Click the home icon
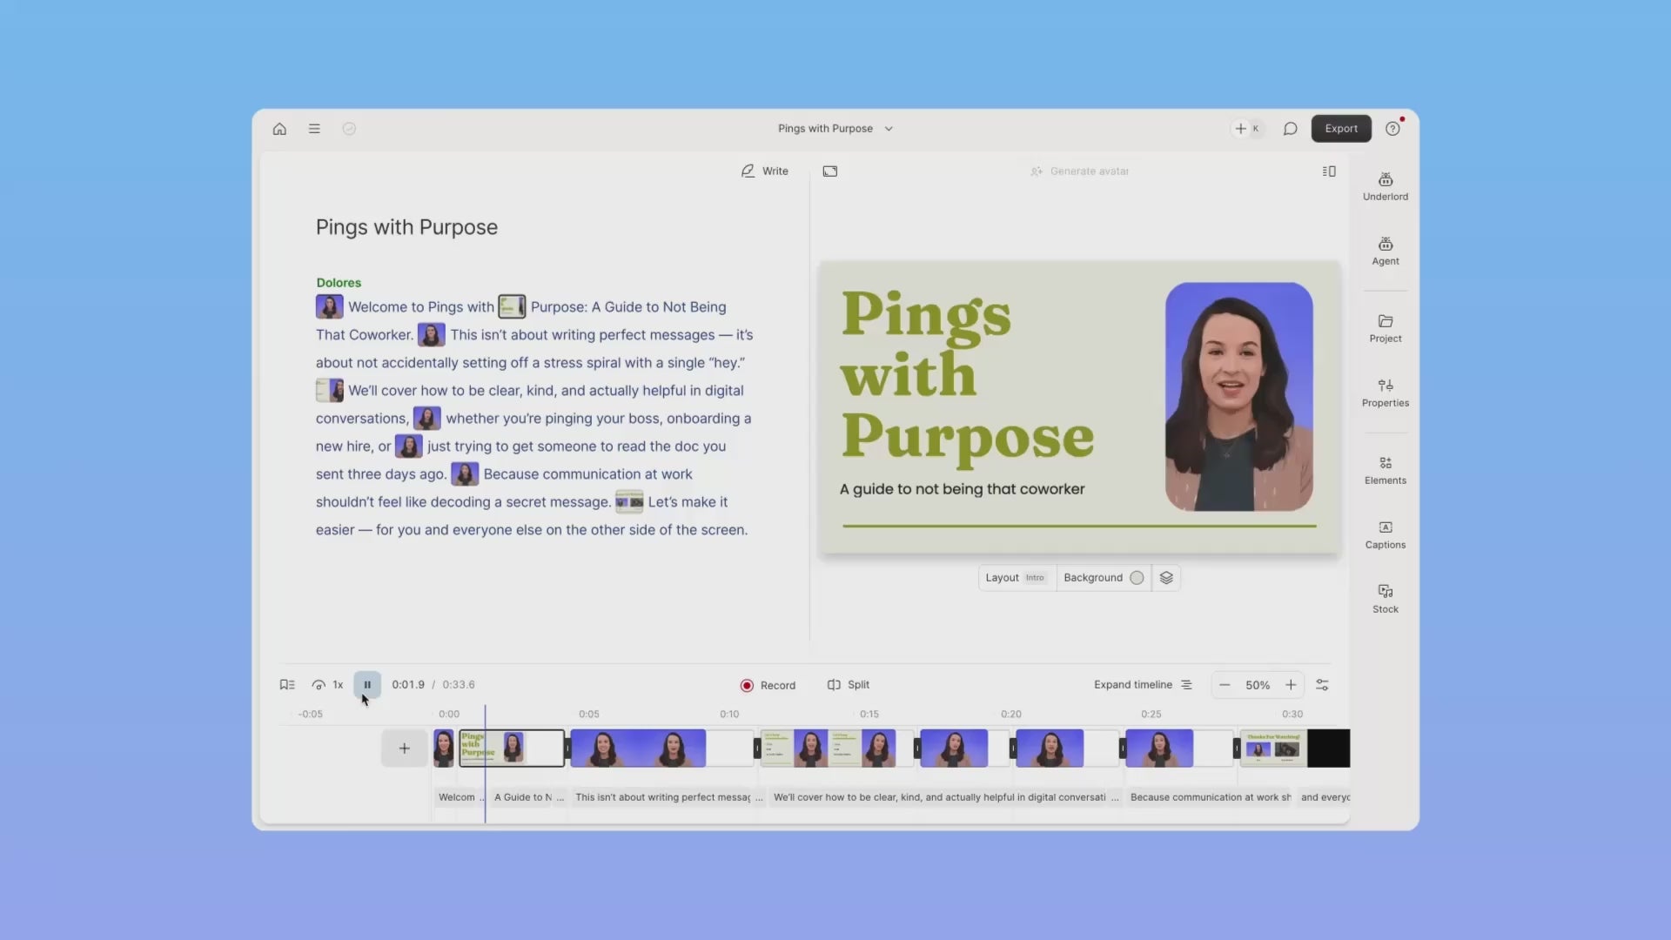This screenshot has width=1671, height=940. pyautogui.click(x=279, y=129)
